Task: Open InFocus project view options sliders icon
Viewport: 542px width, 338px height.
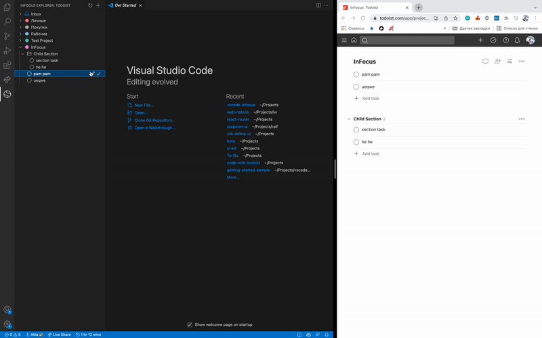Action: [509, 62]
